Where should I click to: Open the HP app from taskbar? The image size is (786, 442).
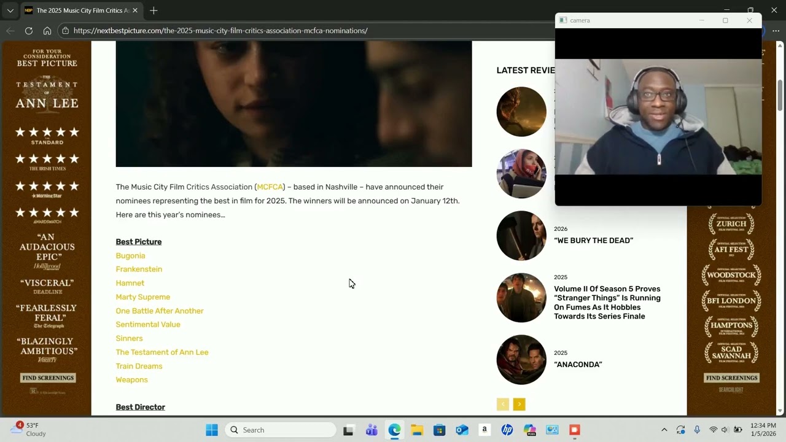pos(507,430)
